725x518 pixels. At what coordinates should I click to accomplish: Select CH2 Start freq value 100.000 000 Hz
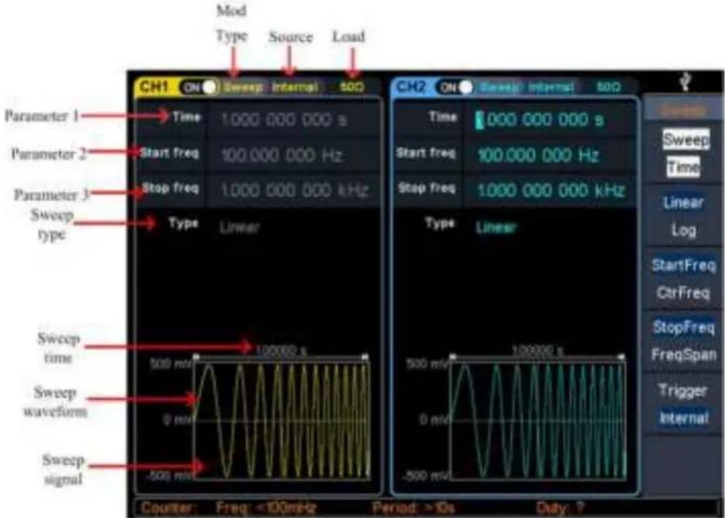(x=538, y=155)
